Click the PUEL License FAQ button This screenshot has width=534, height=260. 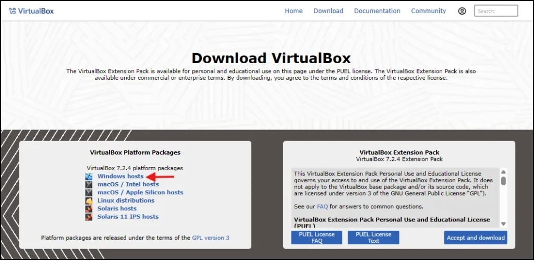pos(317,238)
